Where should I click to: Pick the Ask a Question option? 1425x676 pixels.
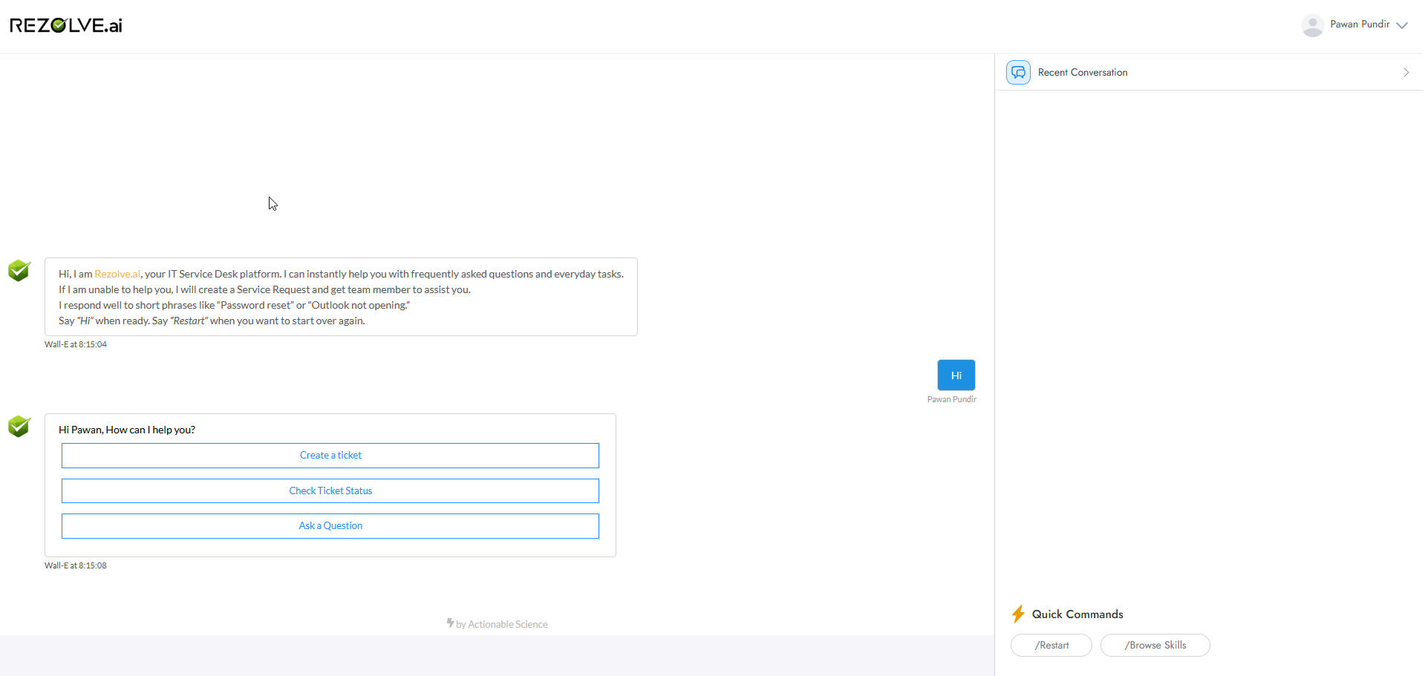pos(330,526)
